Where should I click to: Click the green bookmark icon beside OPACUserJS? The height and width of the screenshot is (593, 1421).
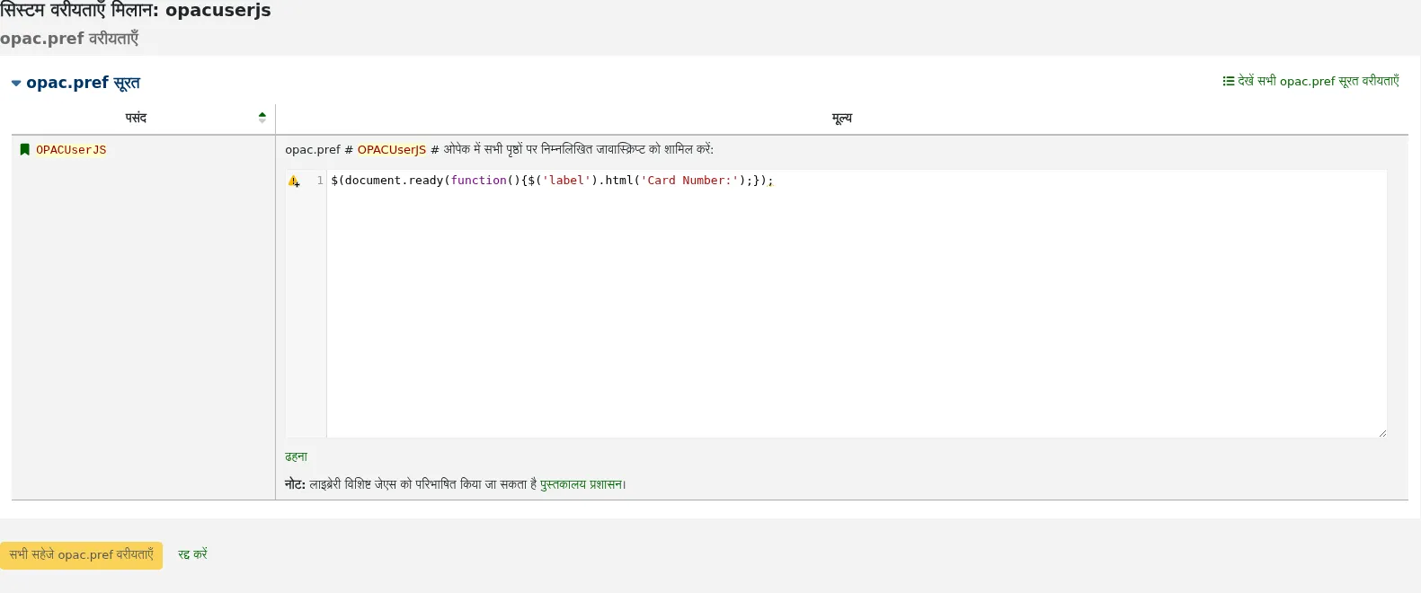click(x=25, y=150)
